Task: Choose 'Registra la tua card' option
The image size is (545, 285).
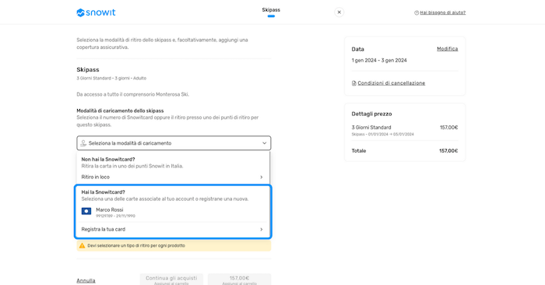Action: pos(173,230)
